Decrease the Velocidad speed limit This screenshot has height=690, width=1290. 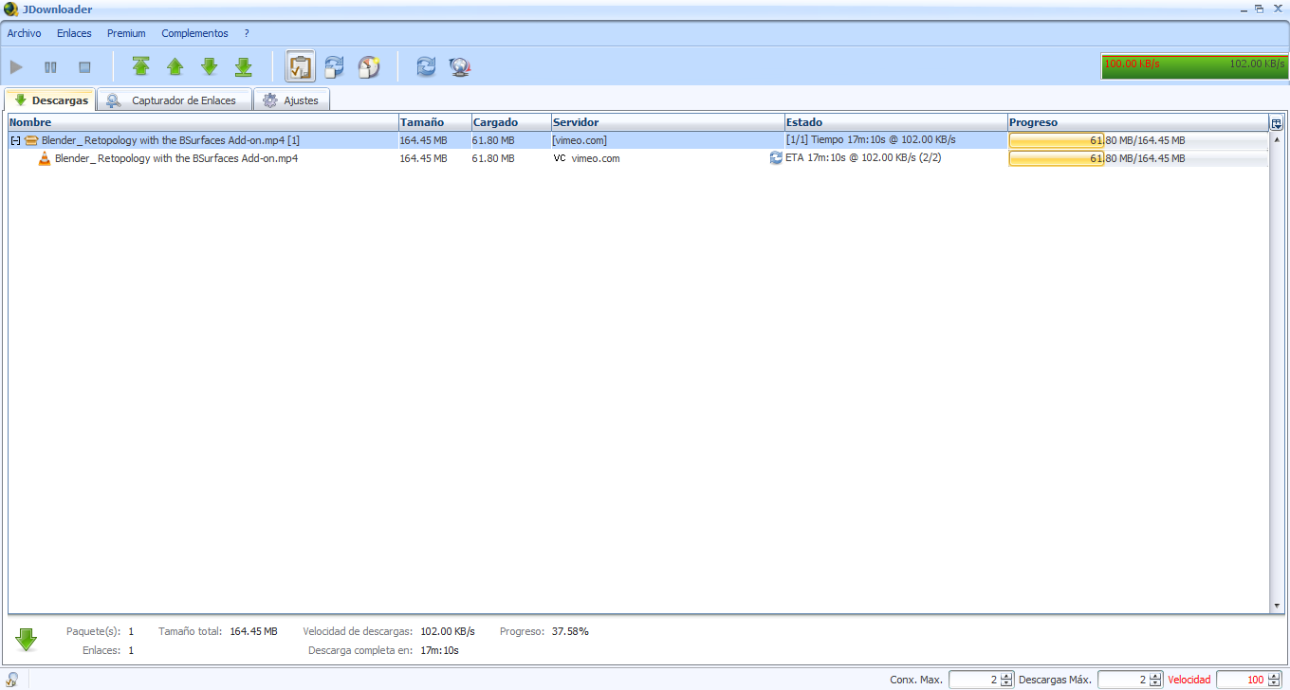(x=1273, y=683)
